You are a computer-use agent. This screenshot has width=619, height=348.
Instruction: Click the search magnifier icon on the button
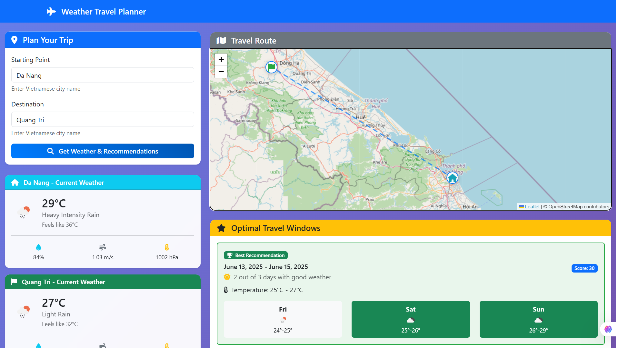pos(51,151)
